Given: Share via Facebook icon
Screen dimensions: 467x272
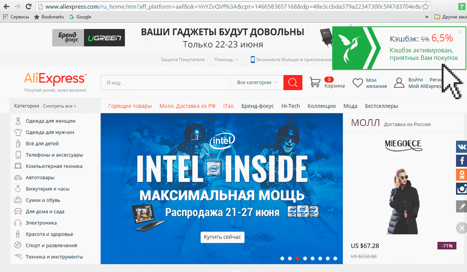Looking at the screenshot, I should 462,161.
